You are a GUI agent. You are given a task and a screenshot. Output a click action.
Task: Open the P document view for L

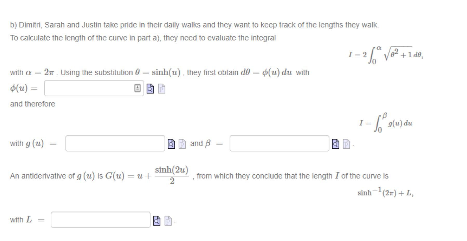168,220
